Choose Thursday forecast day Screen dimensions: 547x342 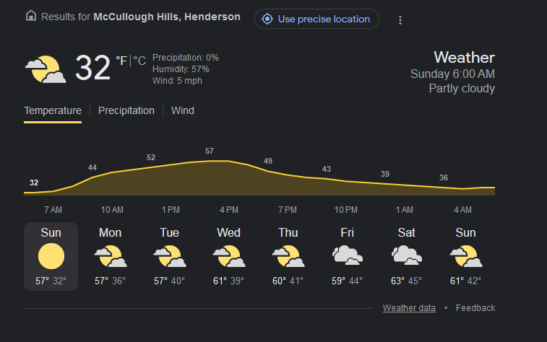coord(288,256)
